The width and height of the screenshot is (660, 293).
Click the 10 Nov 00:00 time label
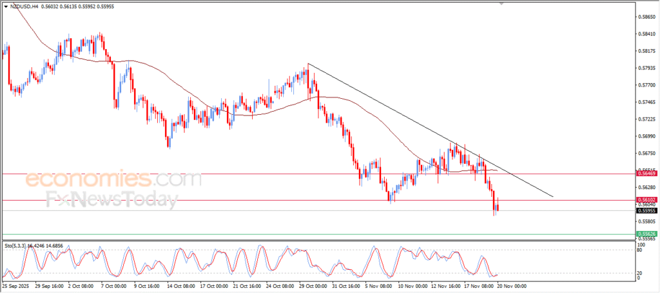point(411,285)
